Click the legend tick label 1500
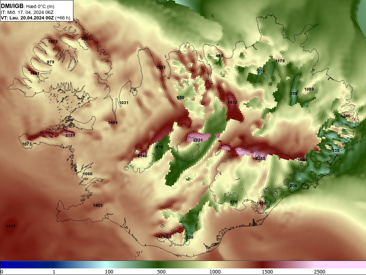 pyautogui.click(x=267, y=272)
